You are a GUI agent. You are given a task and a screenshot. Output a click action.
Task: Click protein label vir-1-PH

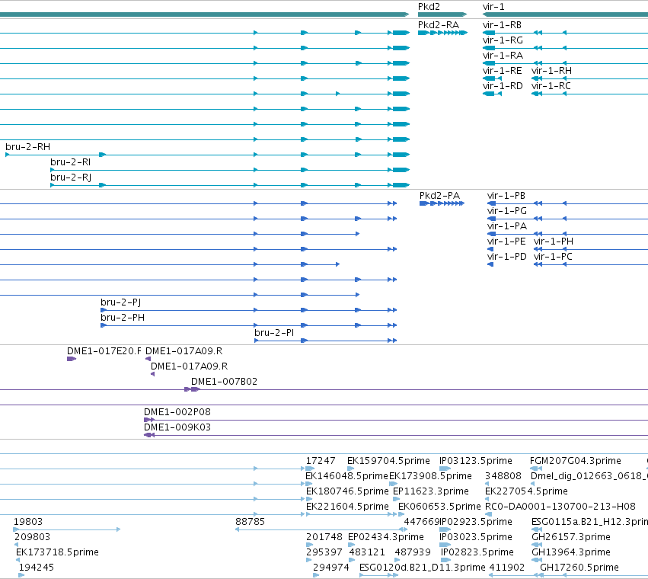[554, 242]
